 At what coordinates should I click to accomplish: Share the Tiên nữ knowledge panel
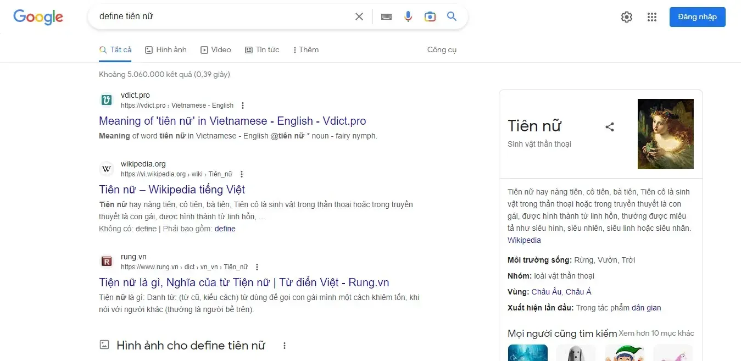click(x=610, y=126)
